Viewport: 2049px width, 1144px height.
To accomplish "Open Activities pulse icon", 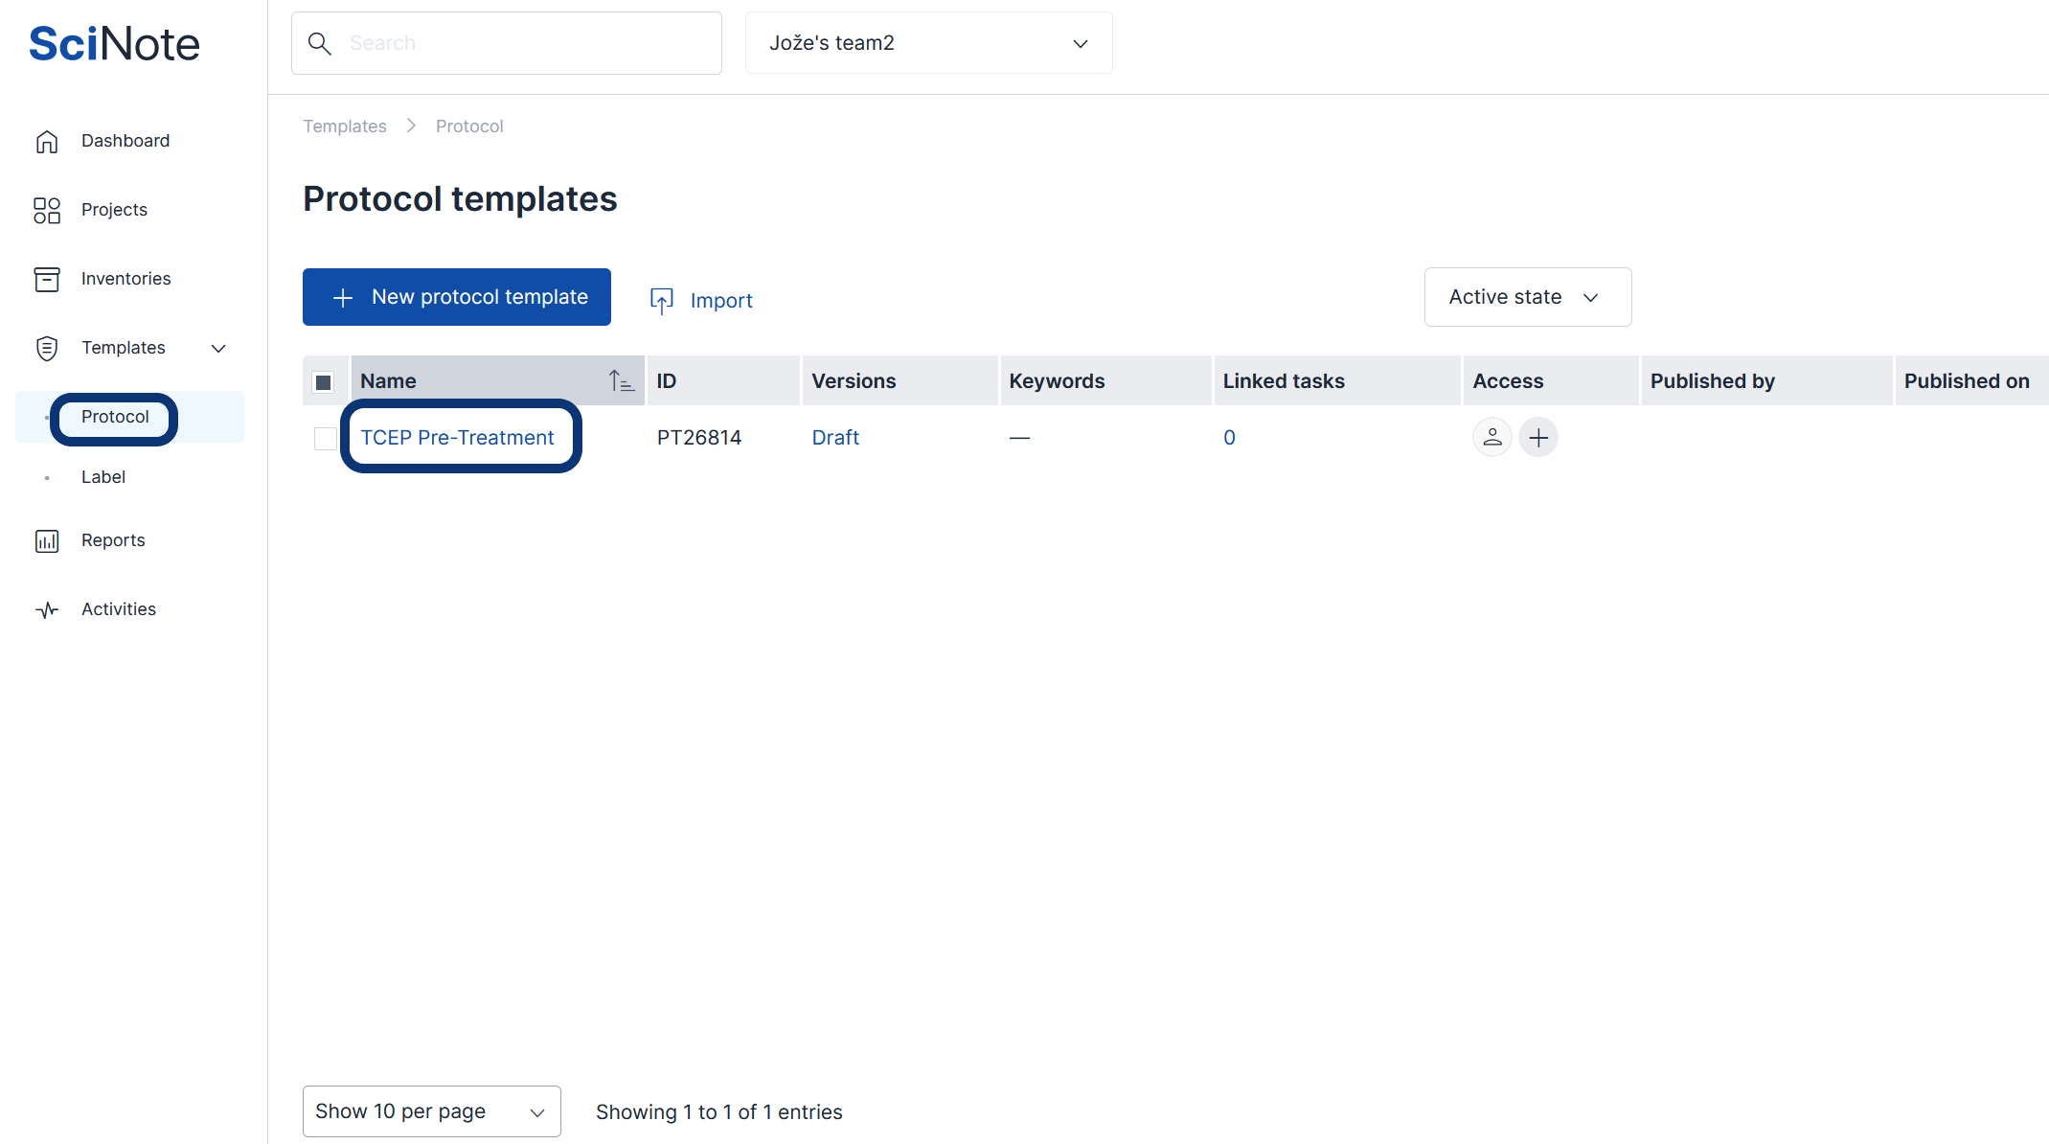I will (47, 609).
